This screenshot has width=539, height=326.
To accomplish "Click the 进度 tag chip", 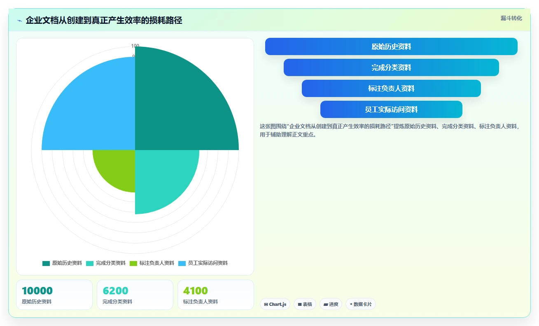I will (331, 304).
